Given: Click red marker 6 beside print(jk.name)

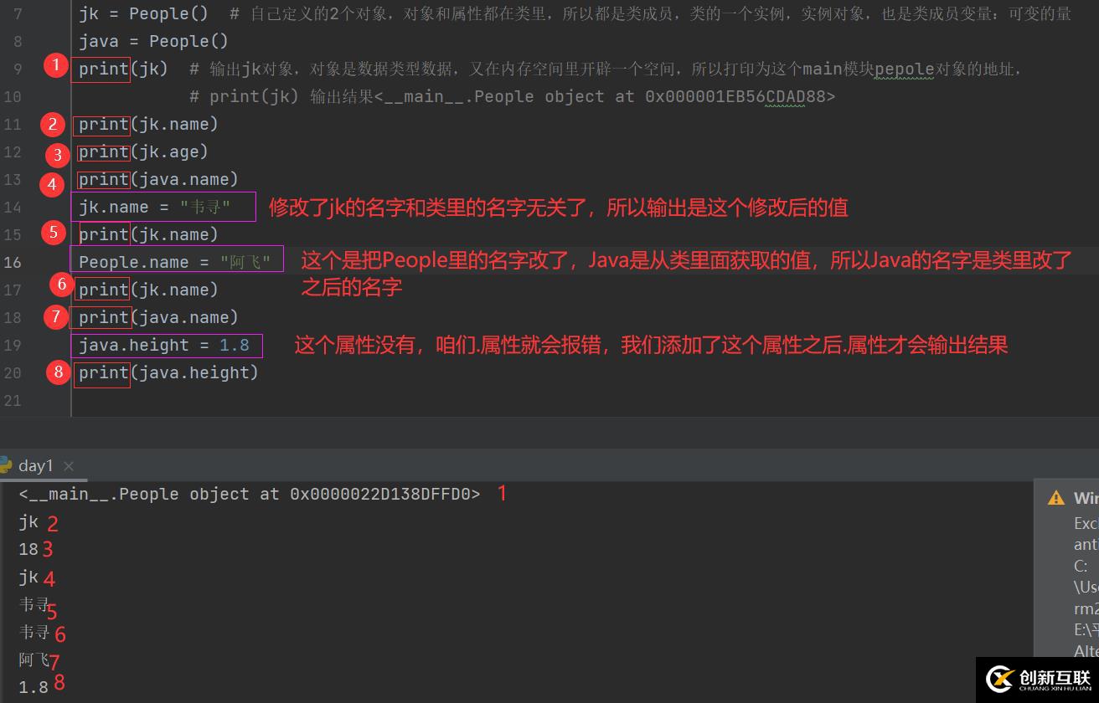Looking at the screenshot, I should click(x=61, y=285).
